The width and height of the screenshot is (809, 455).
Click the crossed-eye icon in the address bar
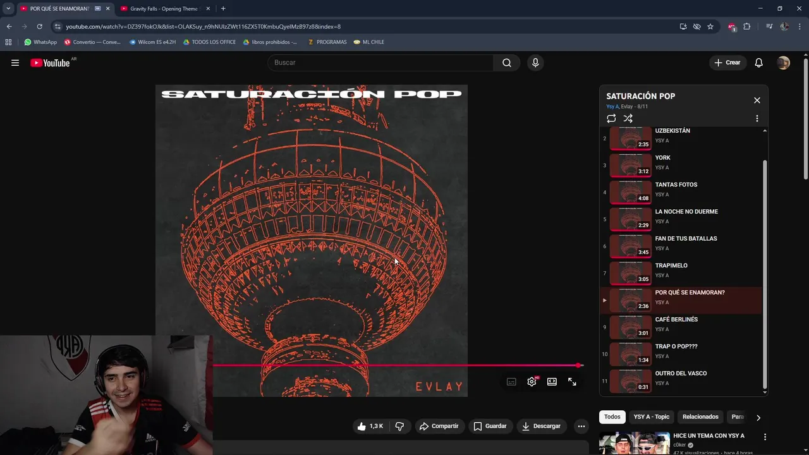(696, 27)
